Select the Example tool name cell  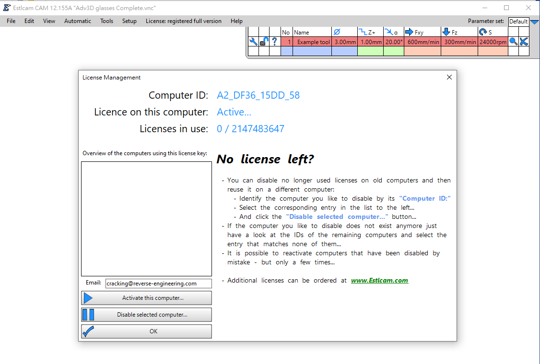(312, 42)
